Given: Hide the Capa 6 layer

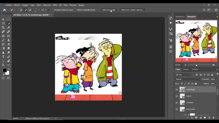Looking at the screenshot, I should point(177,96).
